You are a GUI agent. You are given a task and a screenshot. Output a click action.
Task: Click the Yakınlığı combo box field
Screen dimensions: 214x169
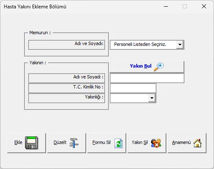(x=133, y=98)
